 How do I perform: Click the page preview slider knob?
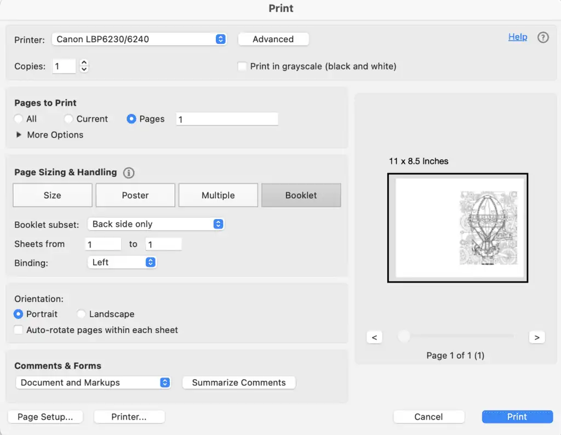point(404,336)
